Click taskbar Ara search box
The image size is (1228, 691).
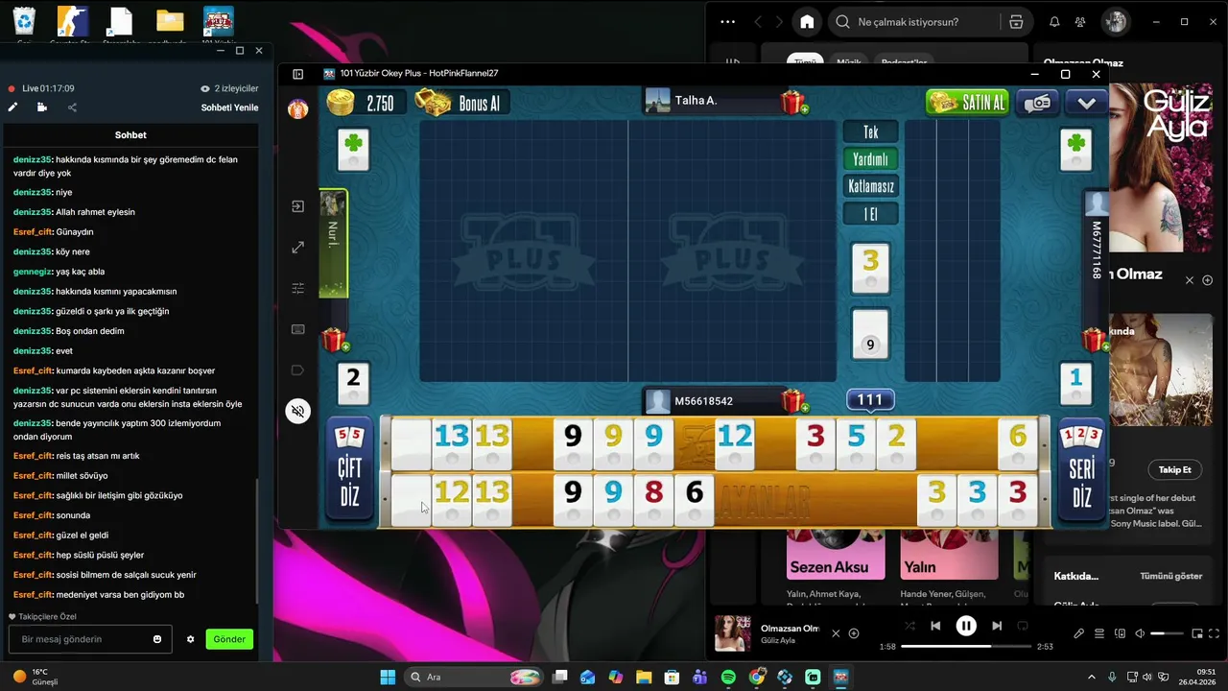click(474, 677)
